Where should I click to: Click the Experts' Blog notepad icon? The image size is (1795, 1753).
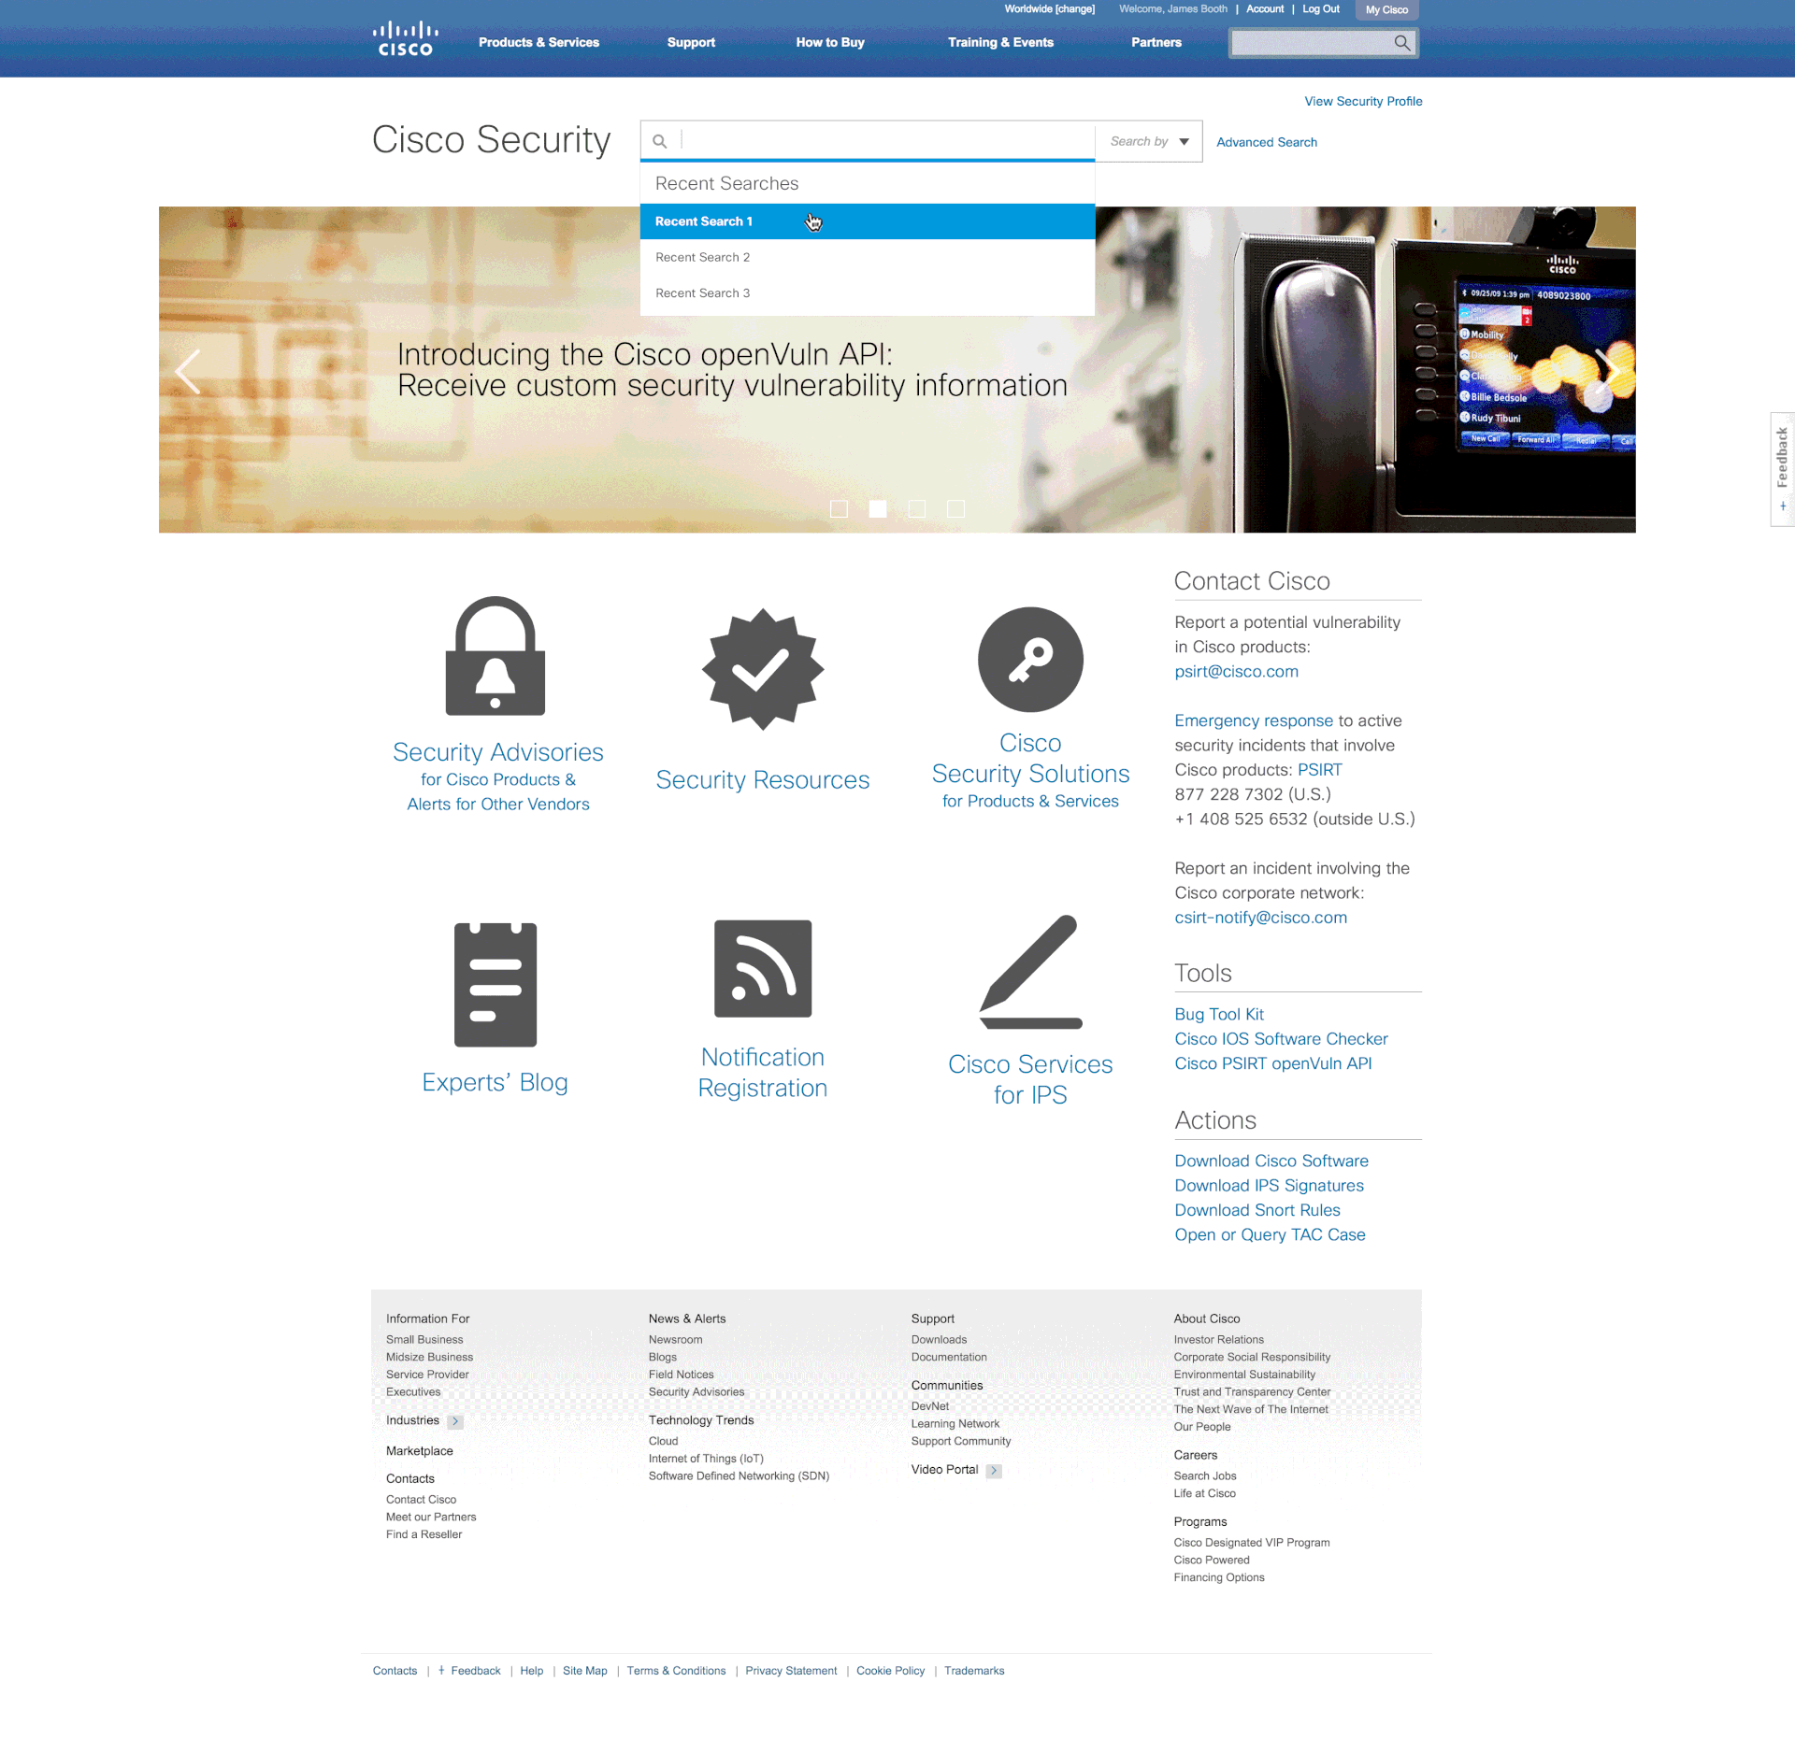point(495,984)
